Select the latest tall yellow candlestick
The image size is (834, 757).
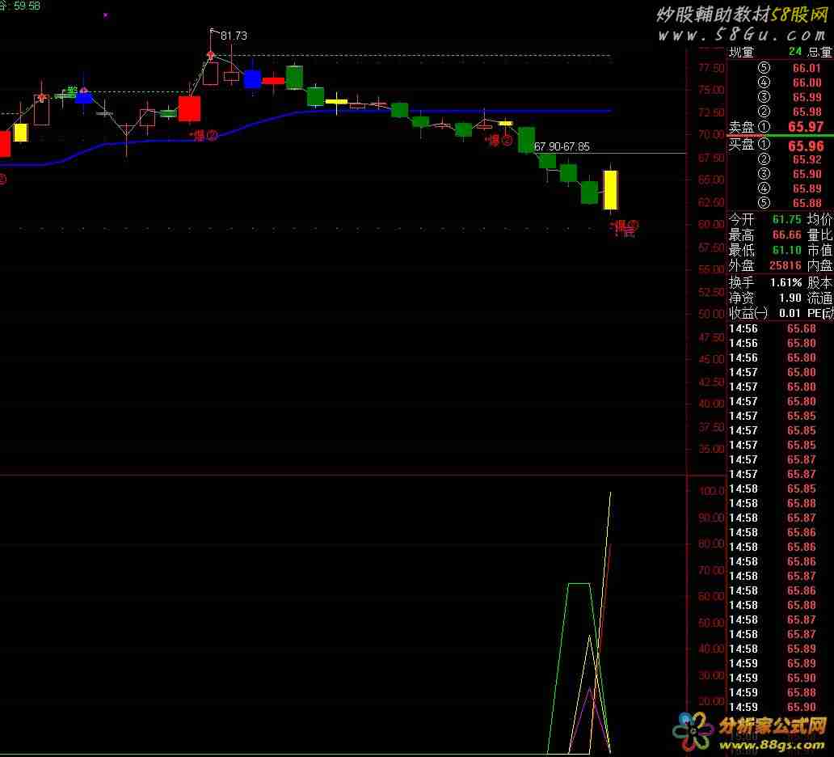point(611,189)
